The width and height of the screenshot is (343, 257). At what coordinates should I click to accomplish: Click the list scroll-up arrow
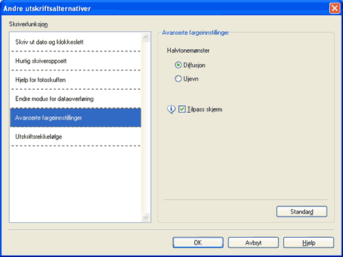coord(145,37)
